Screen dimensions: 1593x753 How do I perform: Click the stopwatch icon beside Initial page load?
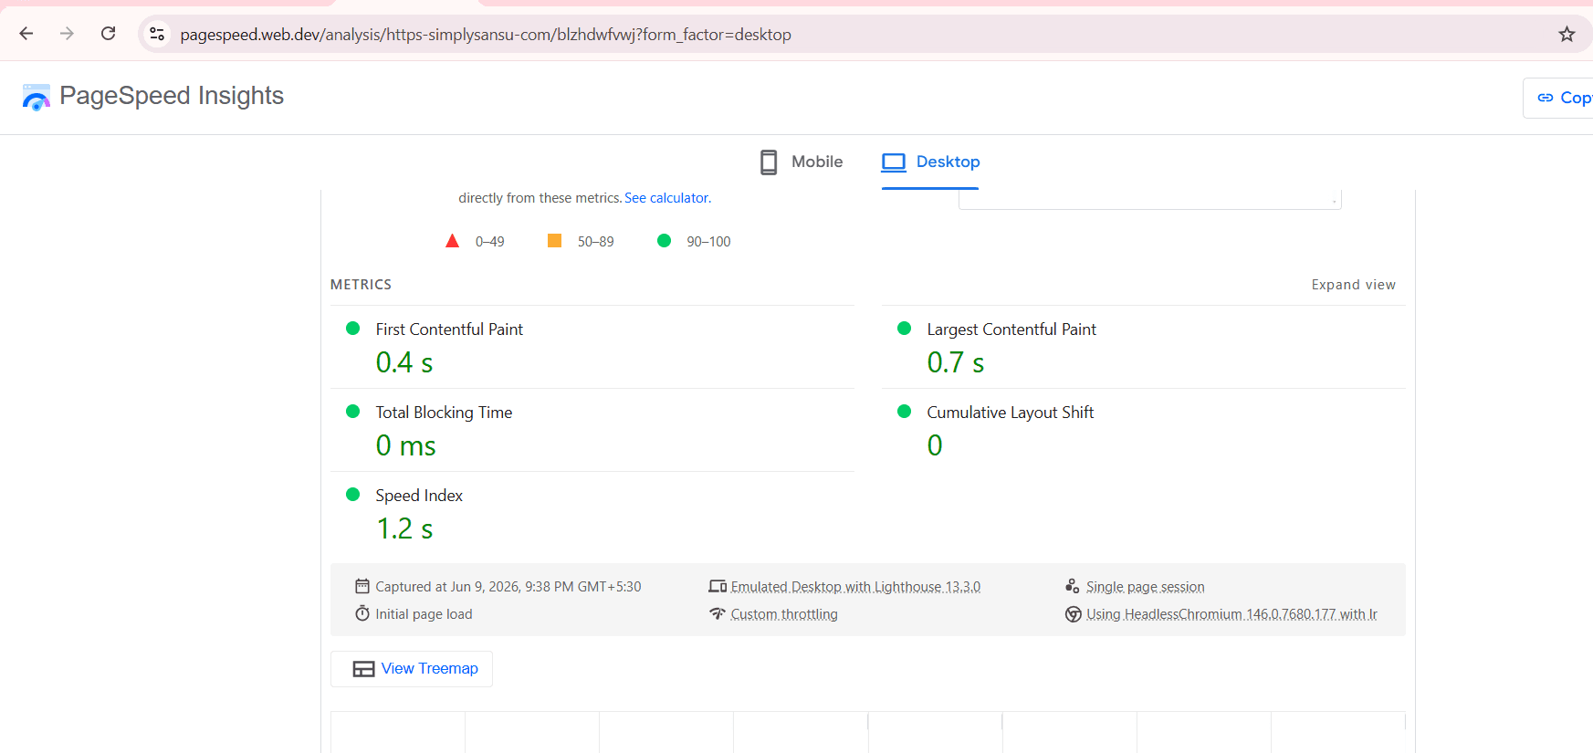click(362, 613)
